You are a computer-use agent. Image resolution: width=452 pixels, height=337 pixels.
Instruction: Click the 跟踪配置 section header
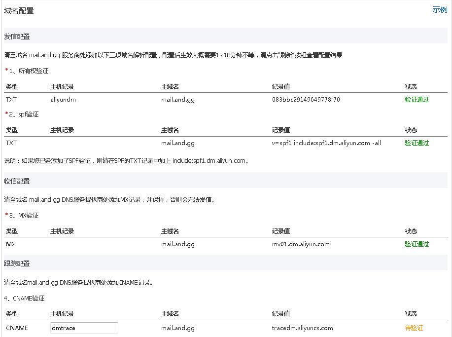[x=17, y=264]
